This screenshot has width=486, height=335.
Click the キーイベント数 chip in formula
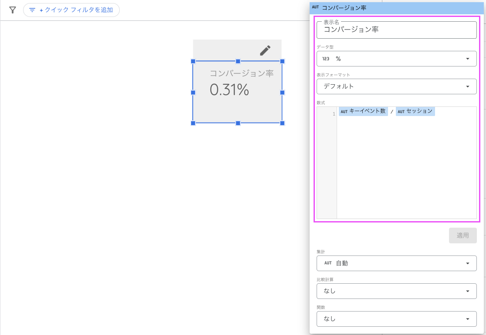tap(363, 111)
